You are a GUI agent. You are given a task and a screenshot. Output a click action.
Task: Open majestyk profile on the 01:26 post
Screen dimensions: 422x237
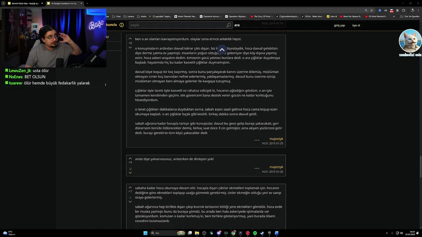coord(276,167)
